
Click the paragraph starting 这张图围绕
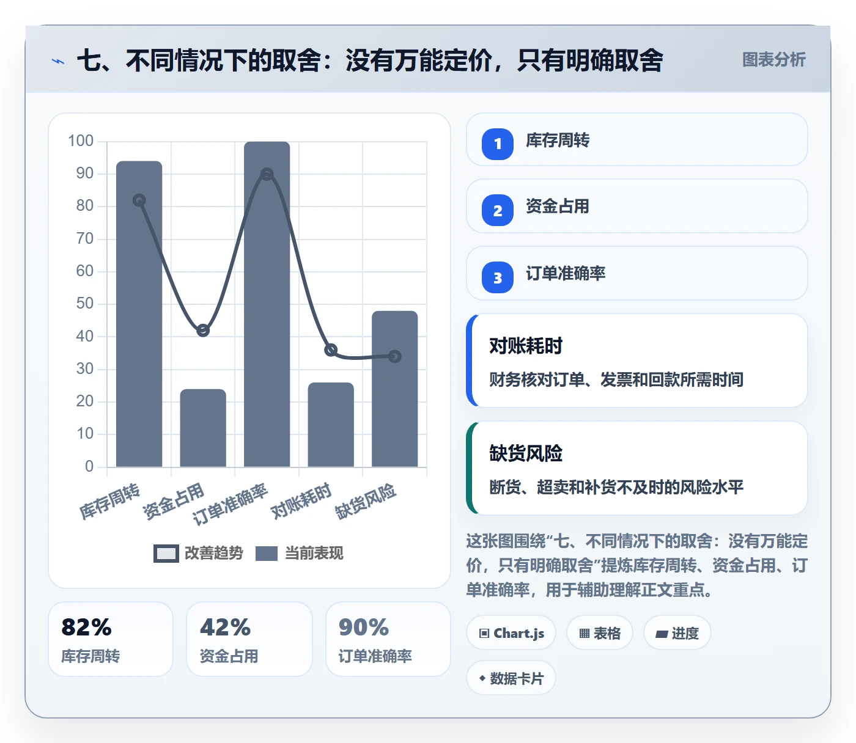(x=637, y=566)
